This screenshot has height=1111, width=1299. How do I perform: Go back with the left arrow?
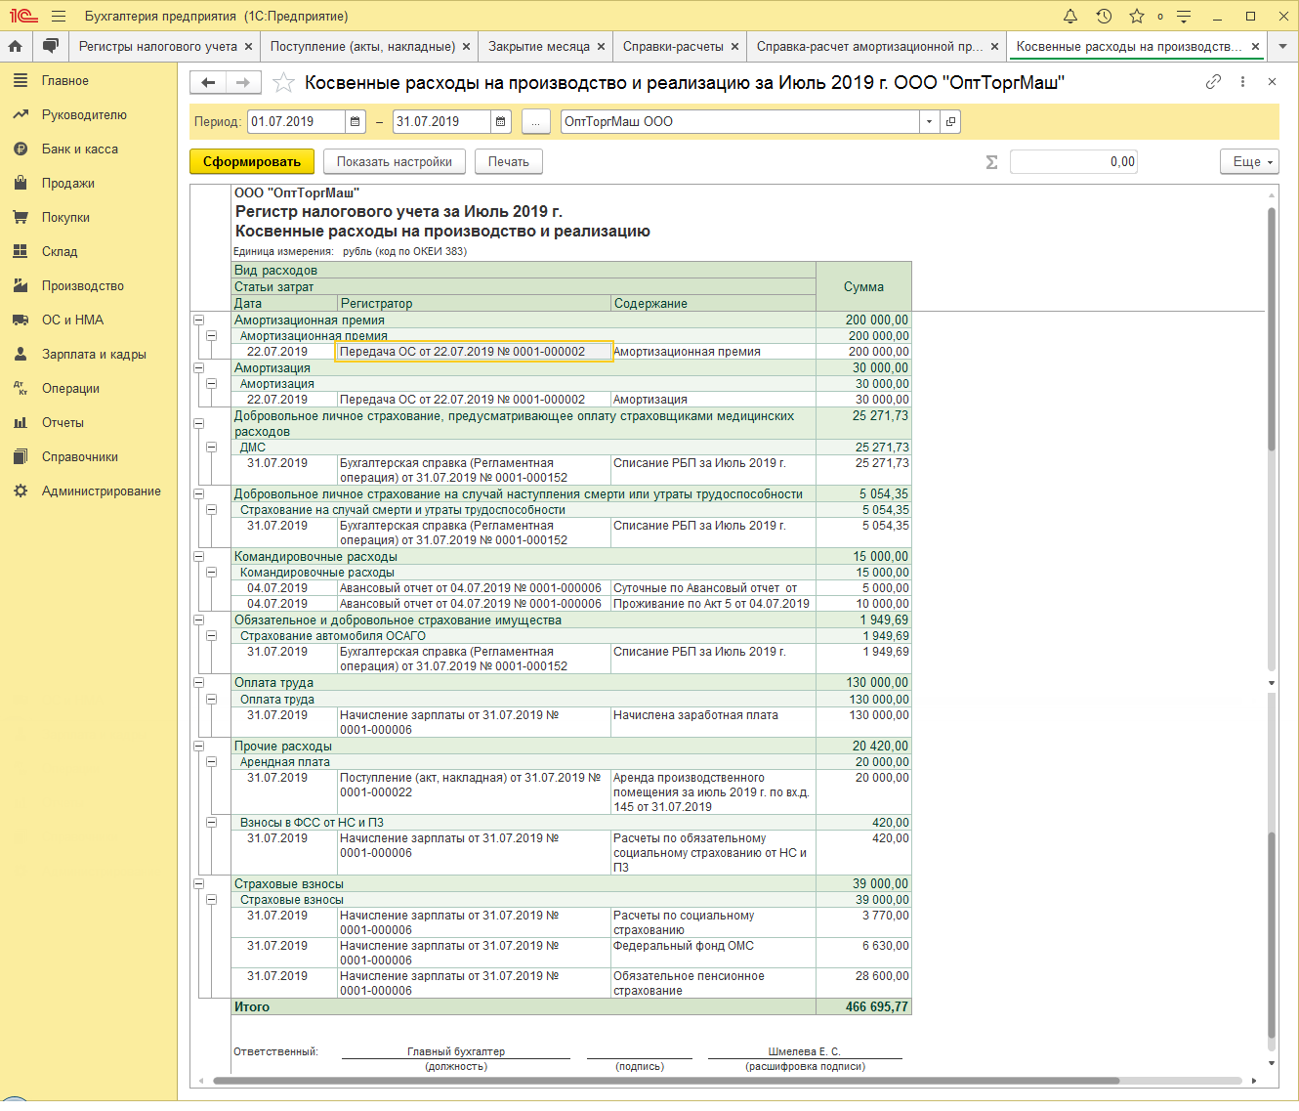coord(208,83)
